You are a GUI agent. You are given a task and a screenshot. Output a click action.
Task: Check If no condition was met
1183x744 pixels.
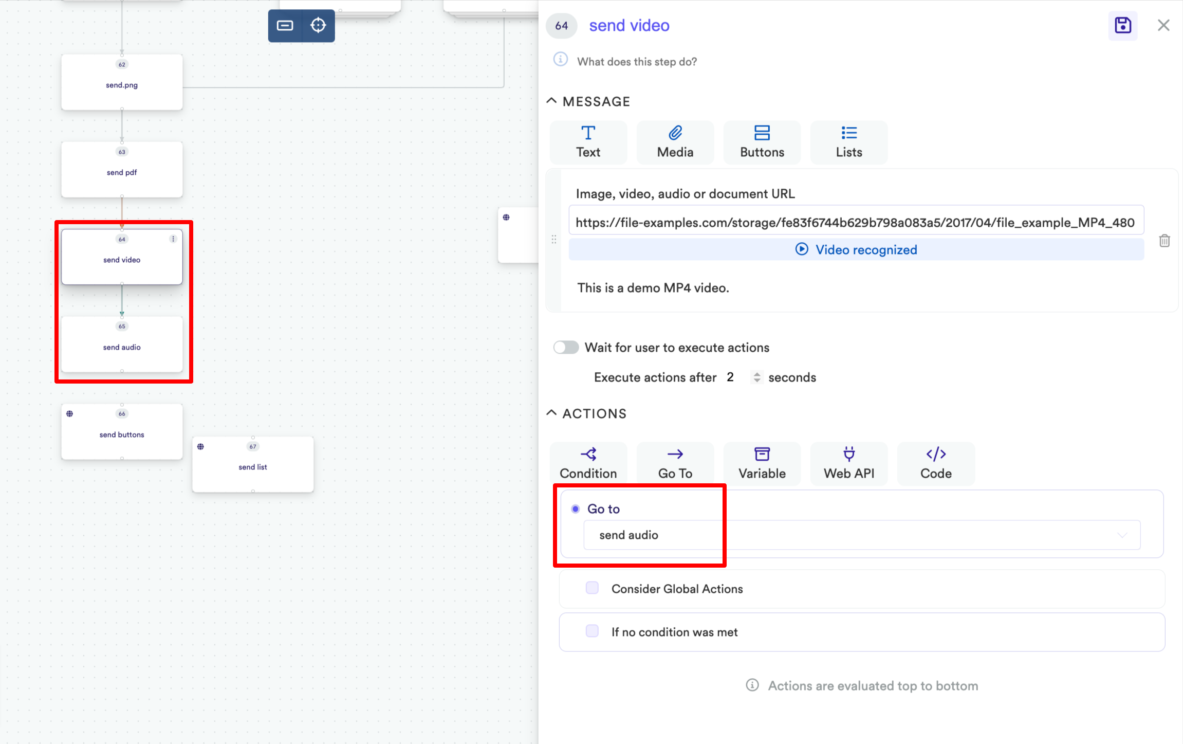pyautogui.click(x=592, y=631)
